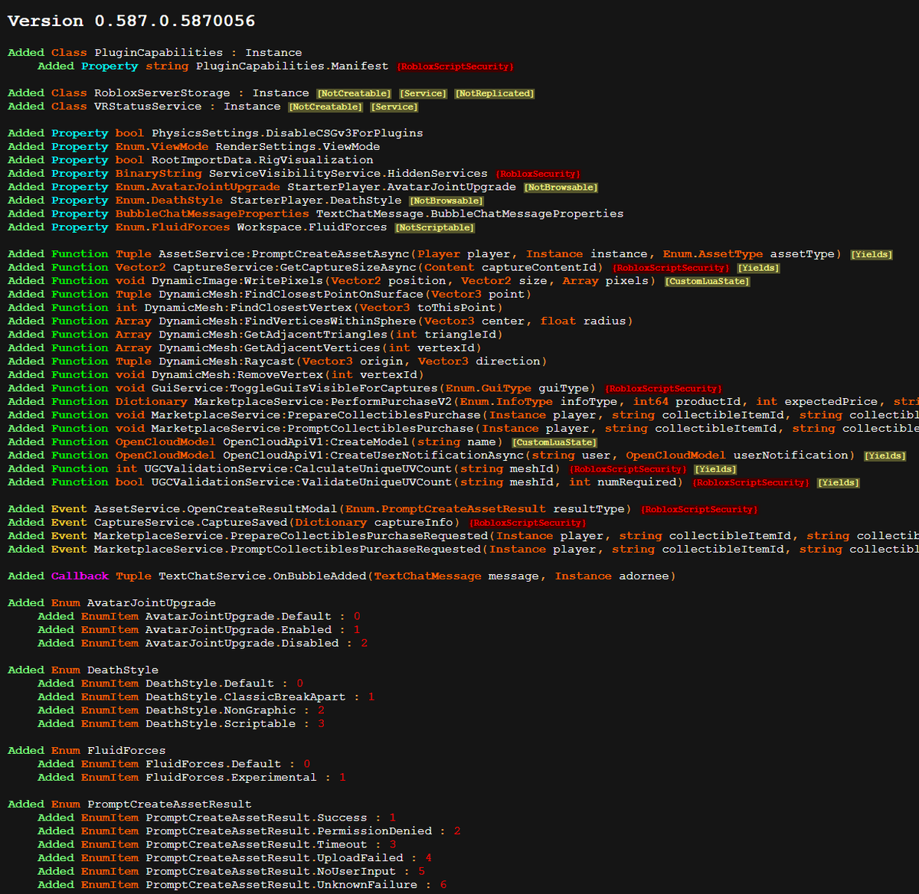The image size is (919, 894).
Task: Click the Added Enum DeathStyle heading
Action: pyautogui.click(x=83, y=670)
